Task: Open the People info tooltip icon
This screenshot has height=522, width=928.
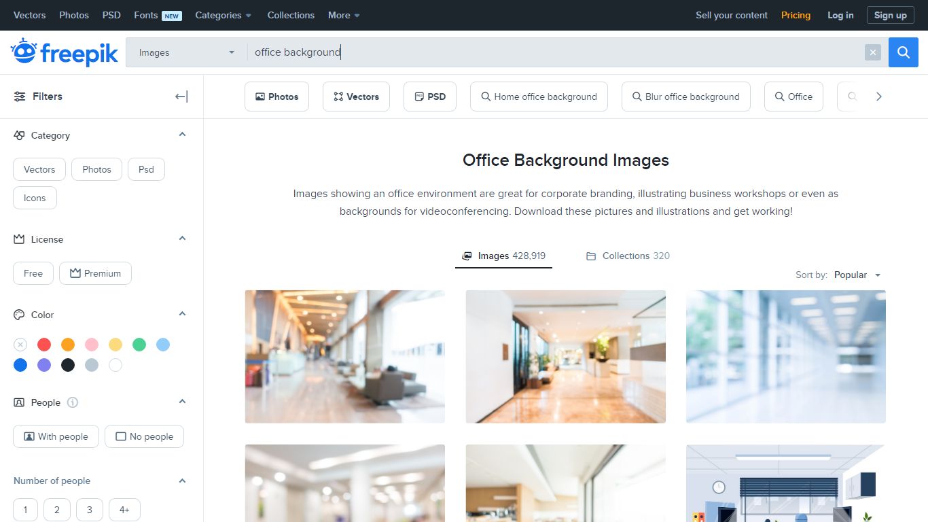Action: point(73,402)
